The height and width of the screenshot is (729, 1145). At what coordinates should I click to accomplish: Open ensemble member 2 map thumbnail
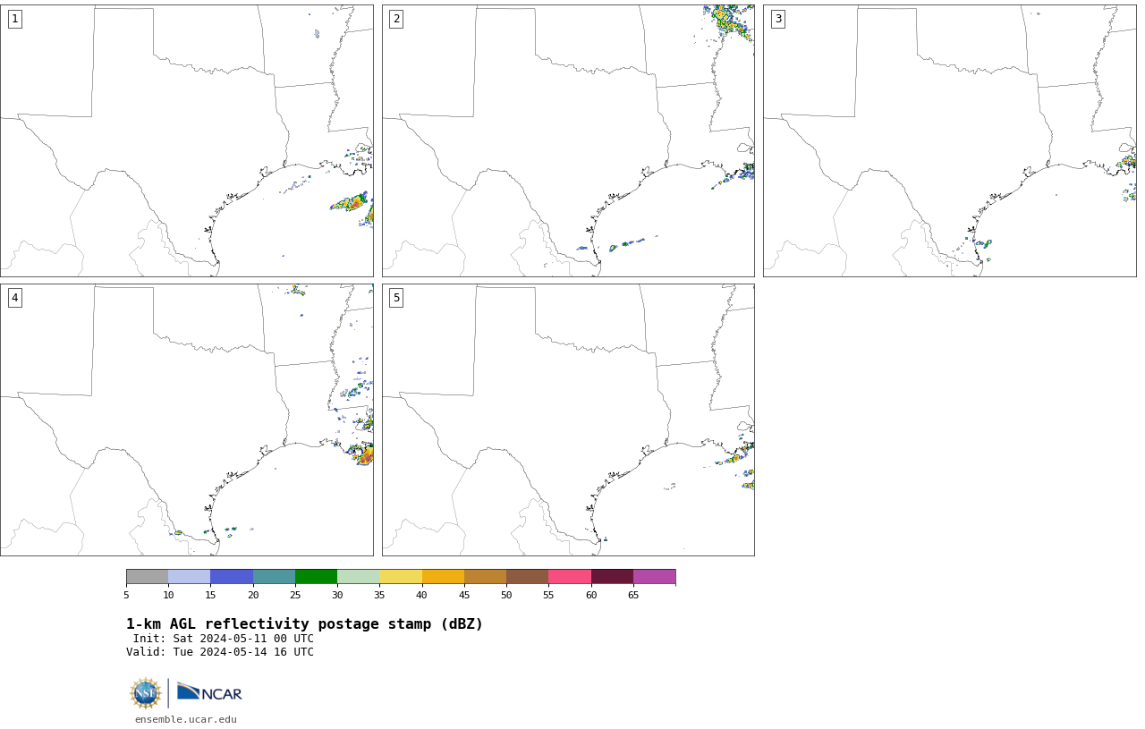pos(568,140)
